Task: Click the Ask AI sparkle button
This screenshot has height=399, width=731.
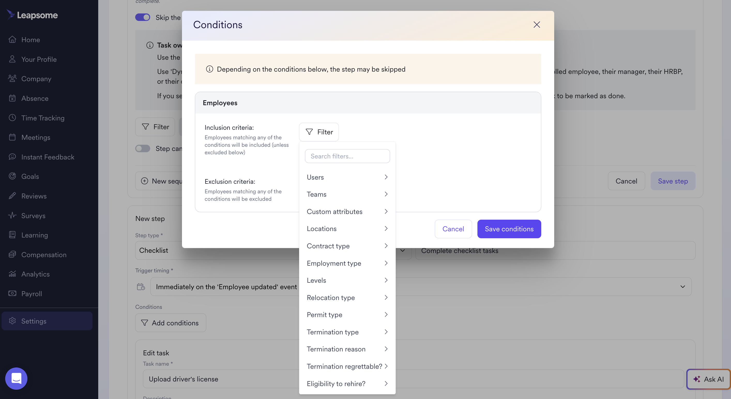Action: pos(708,379)
